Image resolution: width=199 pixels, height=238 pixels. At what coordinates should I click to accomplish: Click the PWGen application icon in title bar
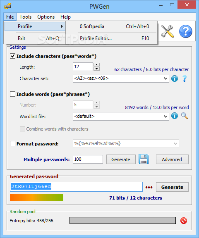pyautogui.click(x=7, y=6)
